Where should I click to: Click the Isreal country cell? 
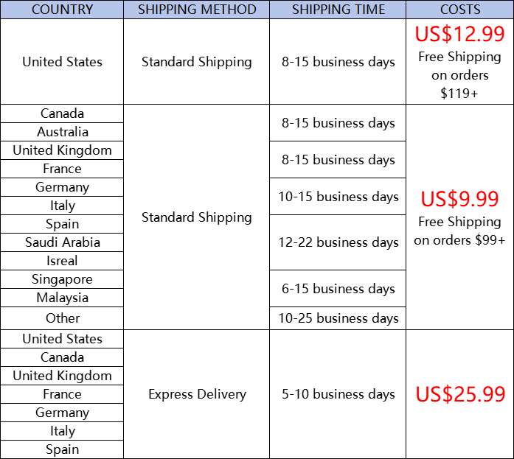click(62, 261)
